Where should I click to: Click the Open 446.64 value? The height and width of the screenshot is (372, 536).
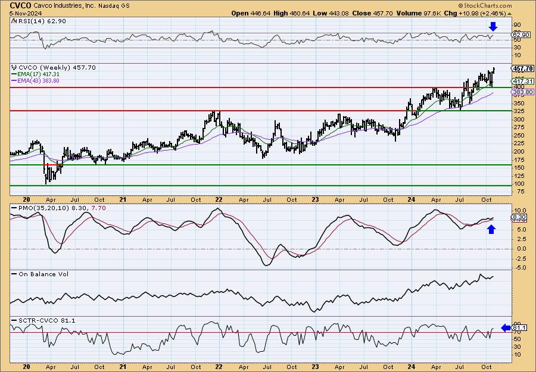point(251,13)
